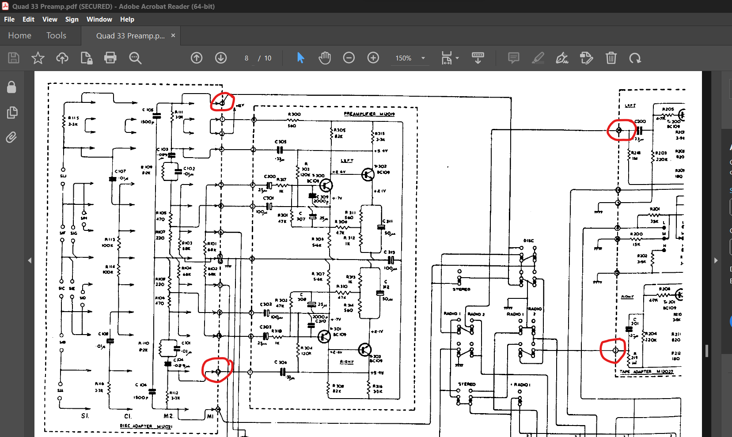The image size is (732, 437).
Task: Add the file to starred favorites
Action: tap(38, 58)
